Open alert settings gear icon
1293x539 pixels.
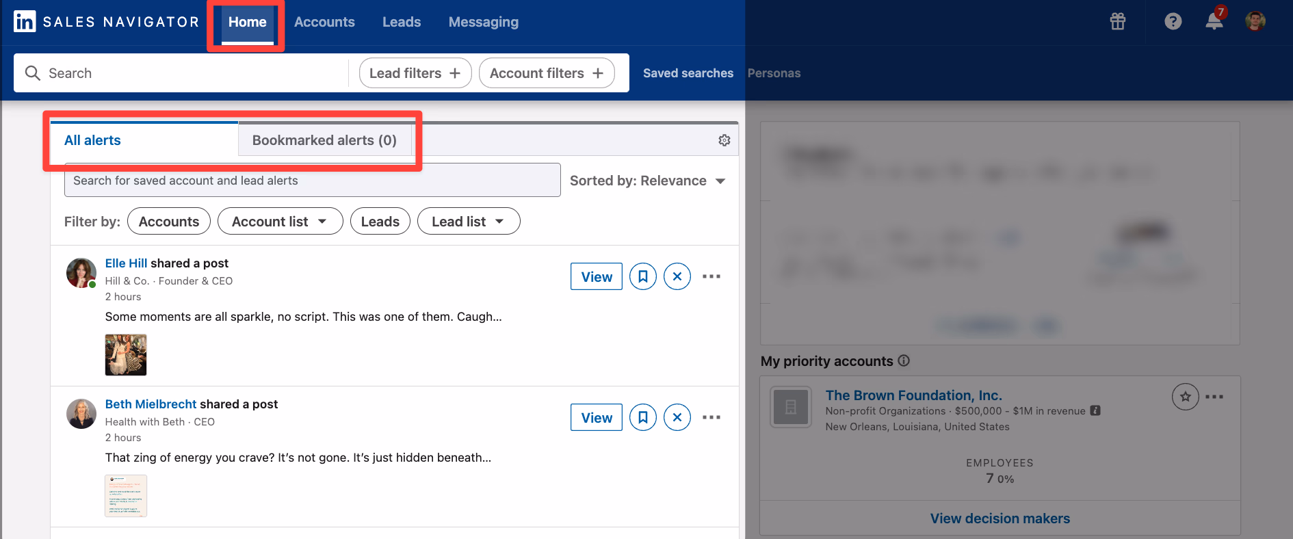click(x=724, y=140)
